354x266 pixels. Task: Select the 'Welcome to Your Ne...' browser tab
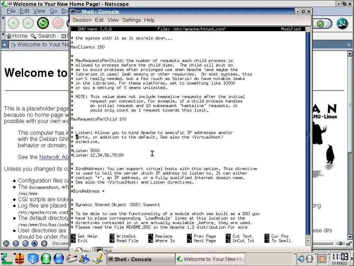[x=39, y=45]
